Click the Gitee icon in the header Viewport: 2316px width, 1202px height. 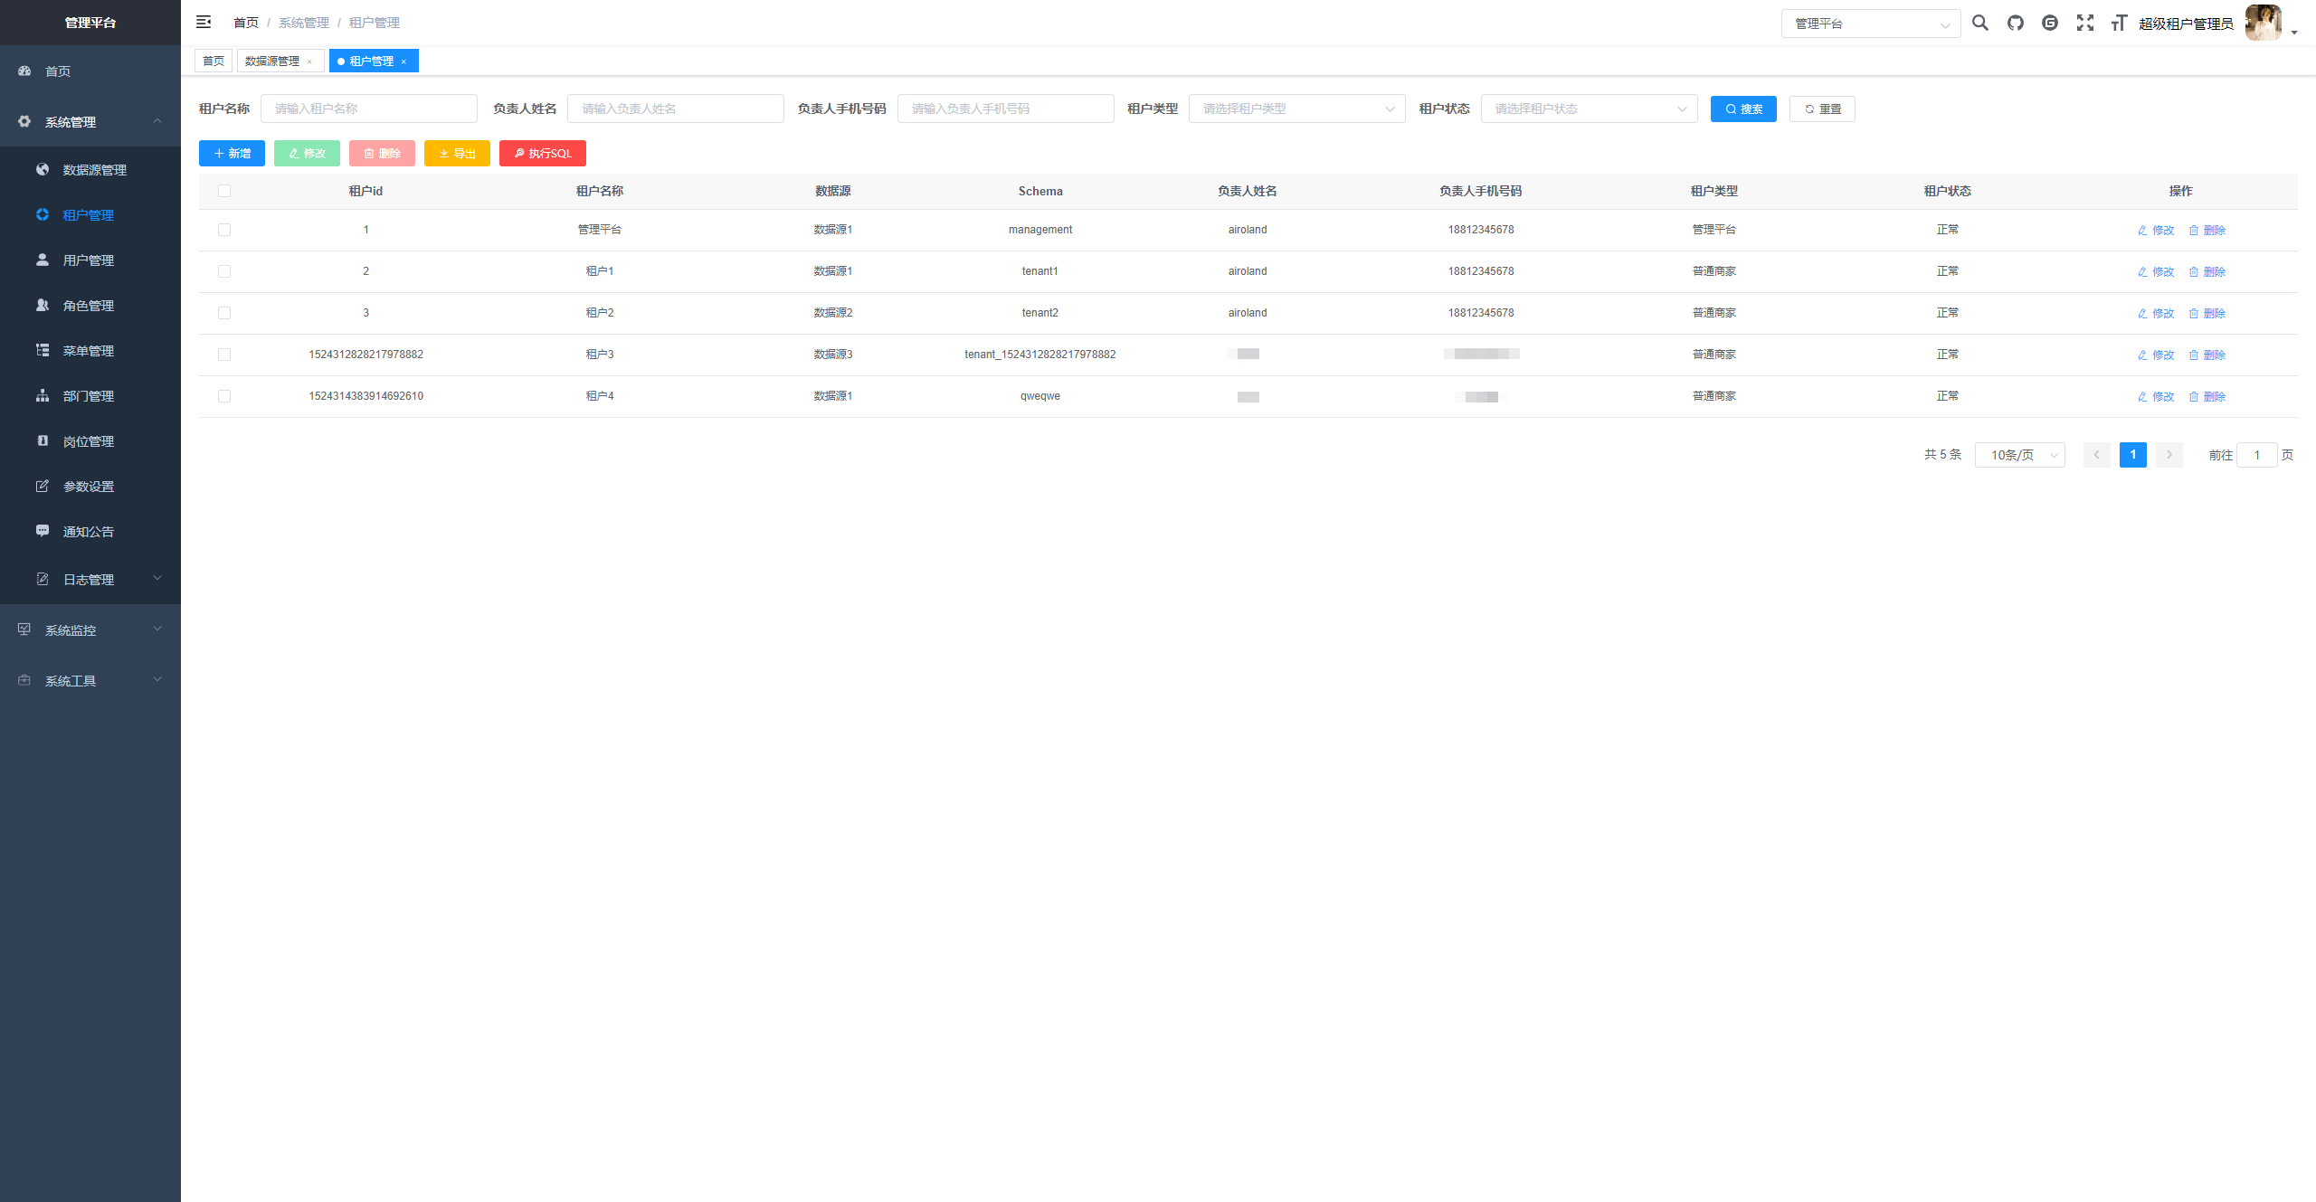click(x=2050, y=23)
